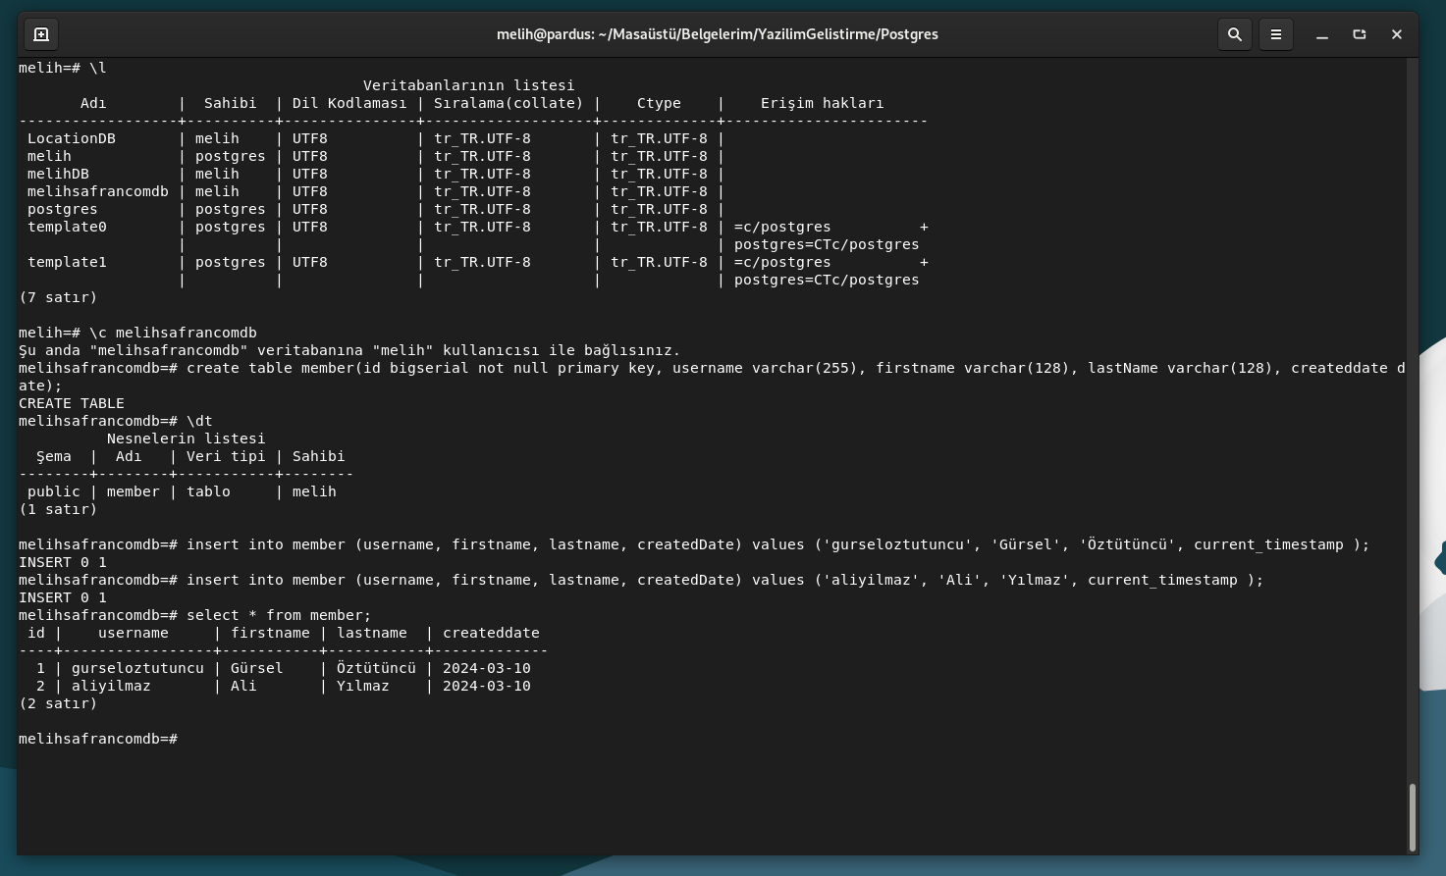Screen dimensions: 1446x876
Task: Click 'createddate' column header in results
Action: tap(491, 633)
